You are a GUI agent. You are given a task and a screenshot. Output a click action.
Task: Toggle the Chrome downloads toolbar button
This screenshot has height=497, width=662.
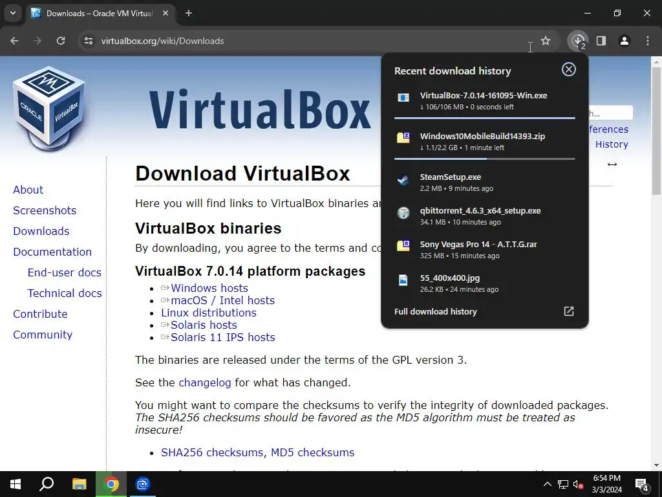pyautogui.click(x=578, y=41)
